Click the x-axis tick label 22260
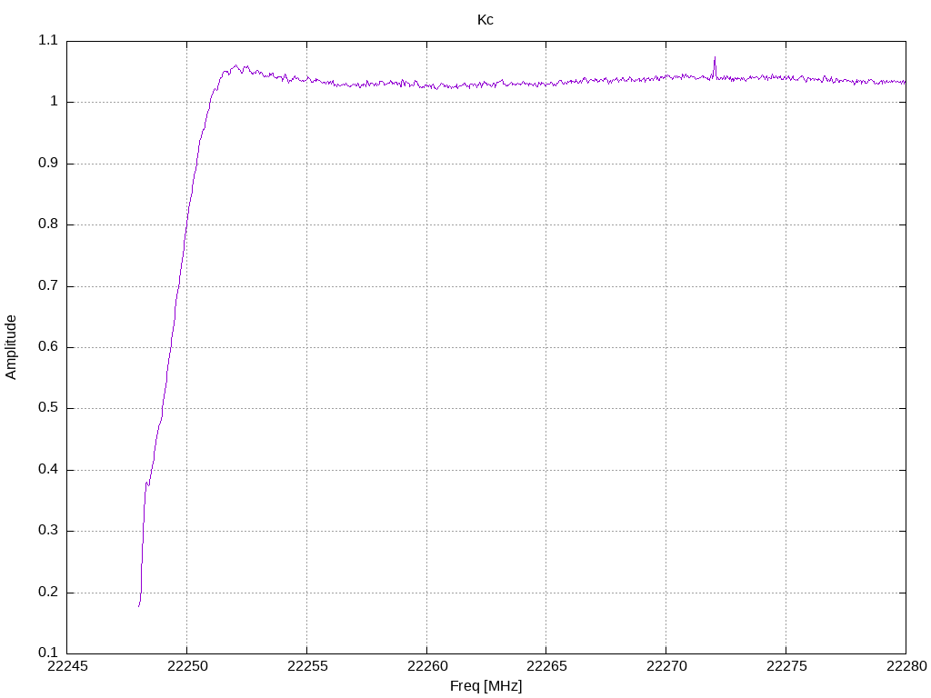931x698 pixels. tap(427, 666)
